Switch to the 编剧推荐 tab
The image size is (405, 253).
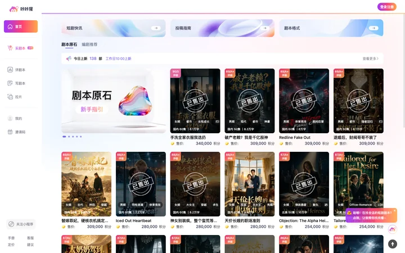[89, 44]
